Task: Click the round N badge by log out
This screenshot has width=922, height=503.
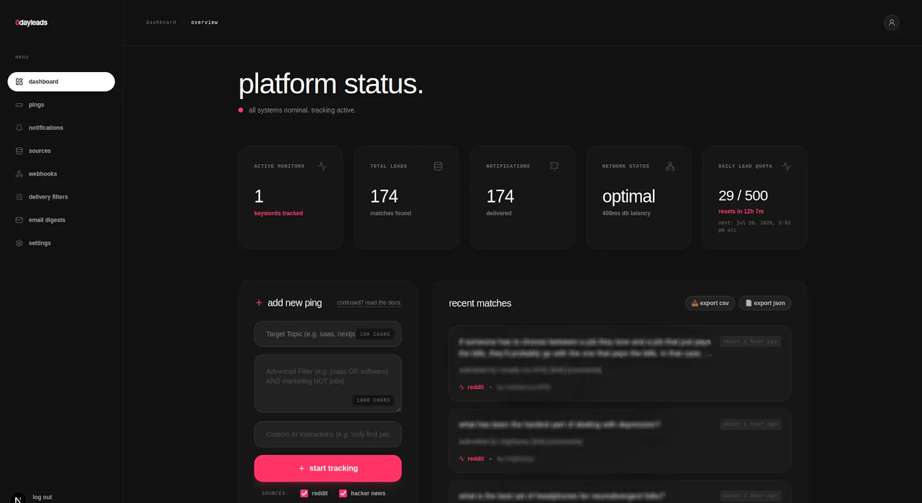Action: click(18, 499)
